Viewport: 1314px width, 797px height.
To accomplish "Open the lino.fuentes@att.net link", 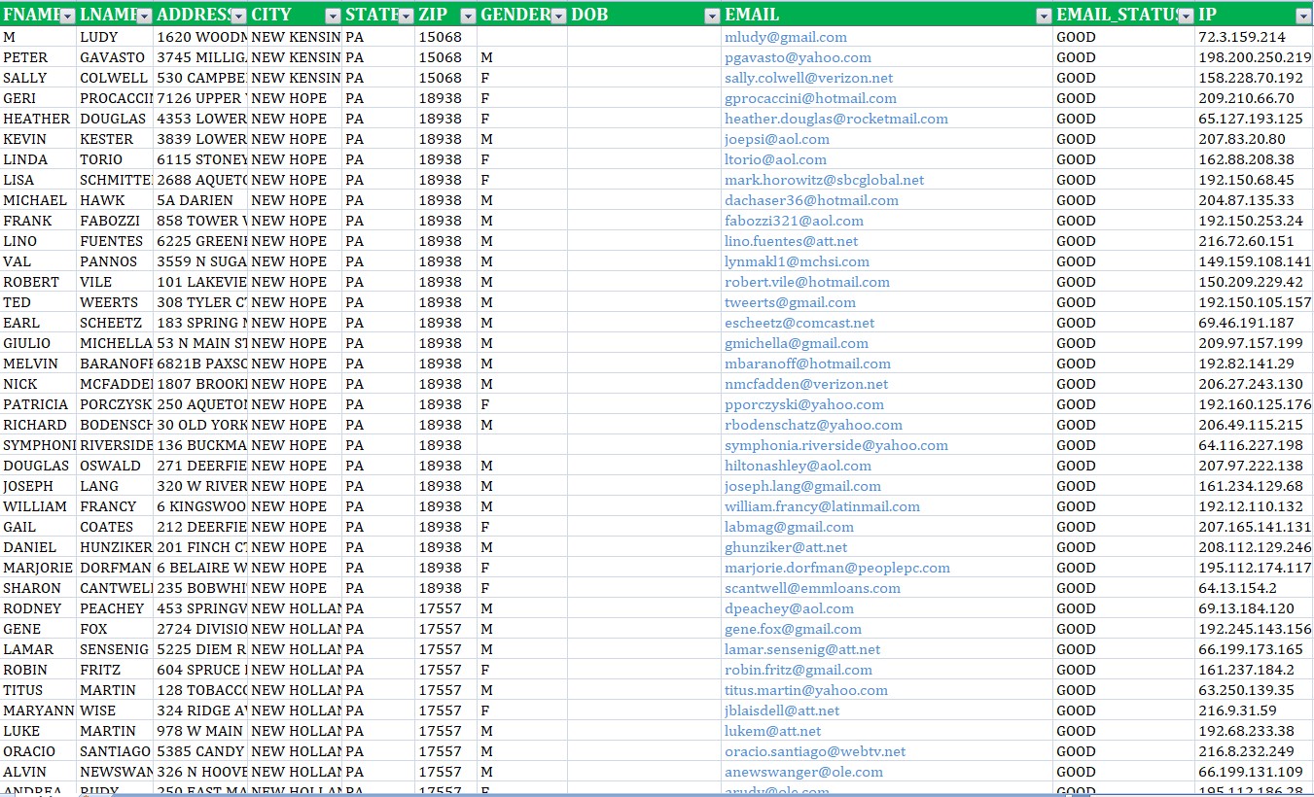I will coord(792,241).
